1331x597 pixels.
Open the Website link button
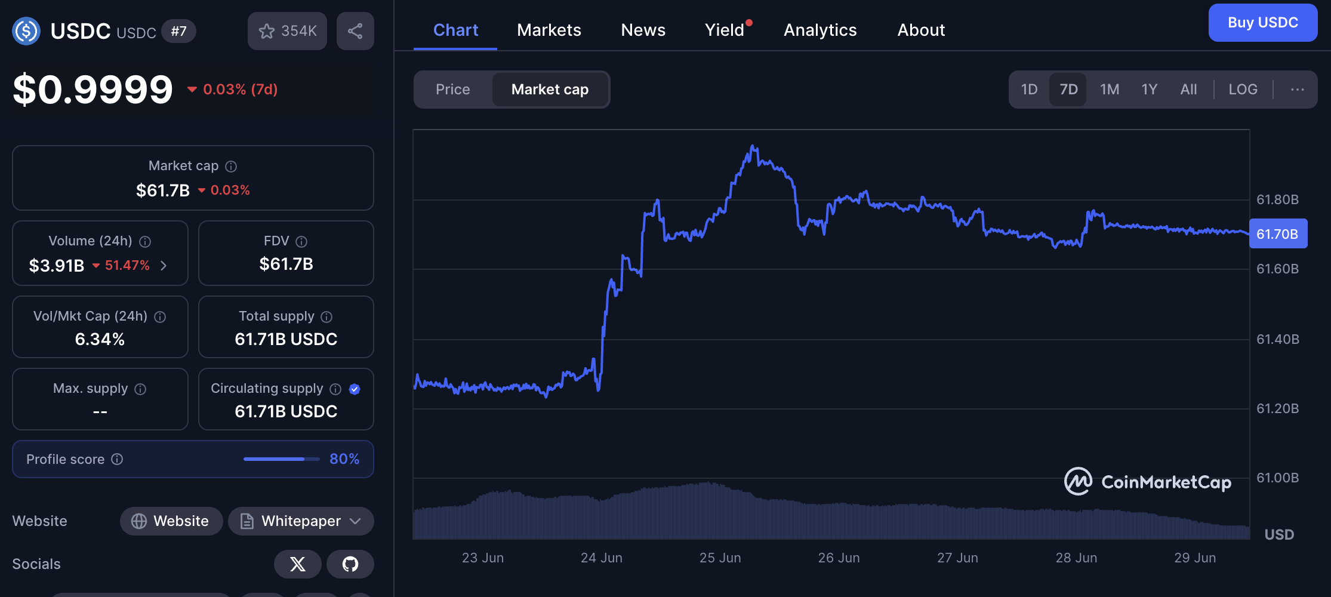point(171,521)
